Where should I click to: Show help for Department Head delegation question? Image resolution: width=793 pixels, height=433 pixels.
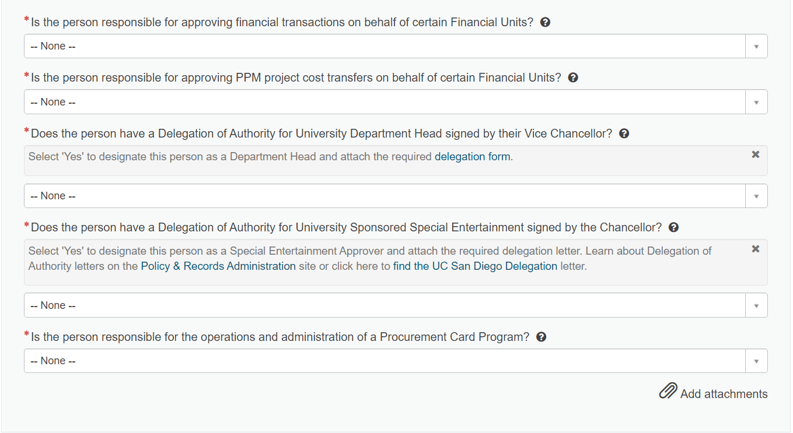coord(624,133)
